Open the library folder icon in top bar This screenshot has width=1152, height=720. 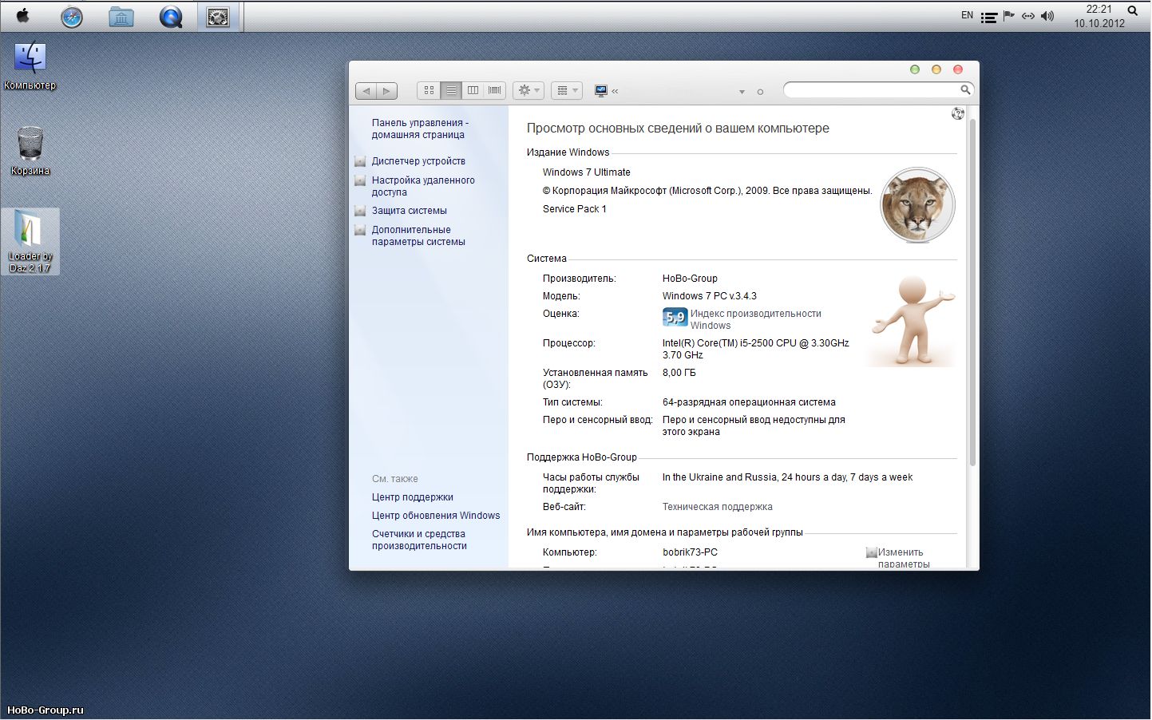121,17
